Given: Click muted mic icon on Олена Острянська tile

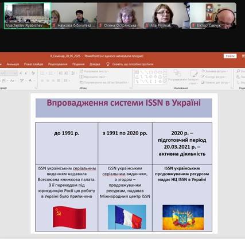Looking at the screenshot, I should [x=100, y=25].
